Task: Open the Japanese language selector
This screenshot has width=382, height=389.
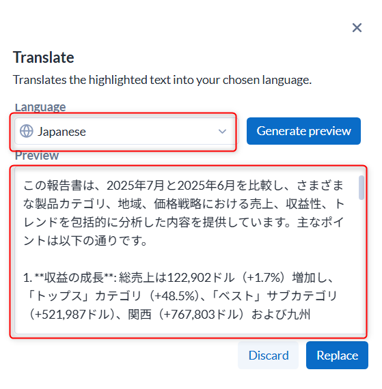Action: (x=126, y=131)
